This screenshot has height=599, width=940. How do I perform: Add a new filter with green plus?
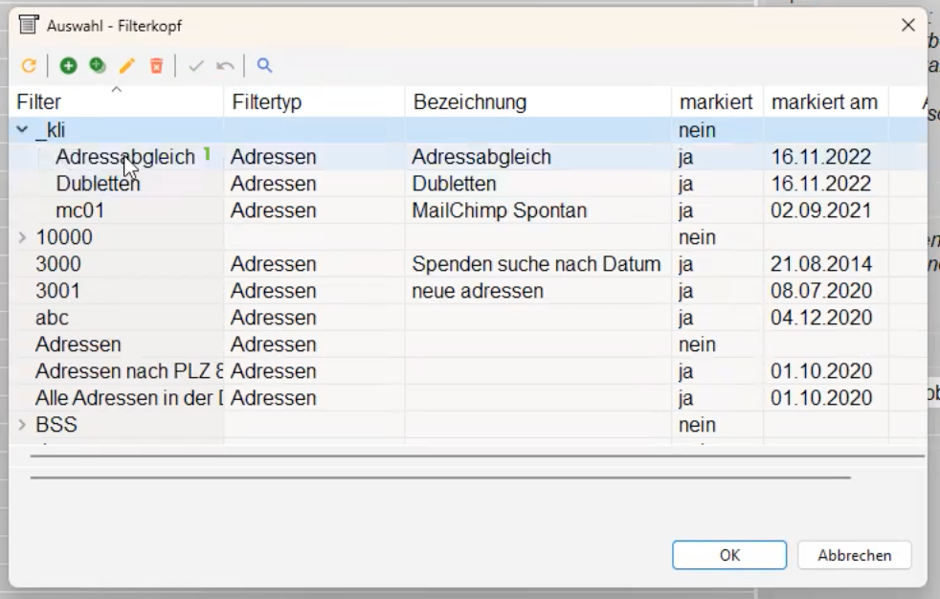68,66
